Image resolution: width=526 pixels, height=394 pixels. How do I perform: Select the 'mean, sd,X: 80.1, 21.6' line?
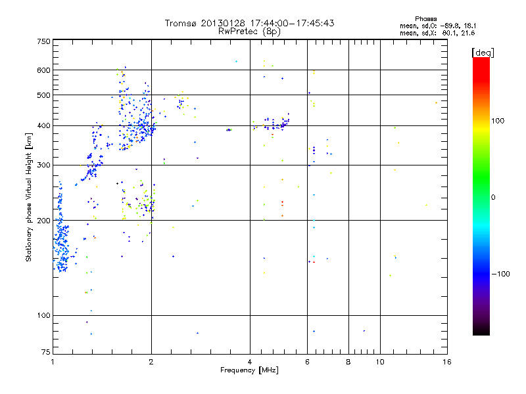[437, 33]
